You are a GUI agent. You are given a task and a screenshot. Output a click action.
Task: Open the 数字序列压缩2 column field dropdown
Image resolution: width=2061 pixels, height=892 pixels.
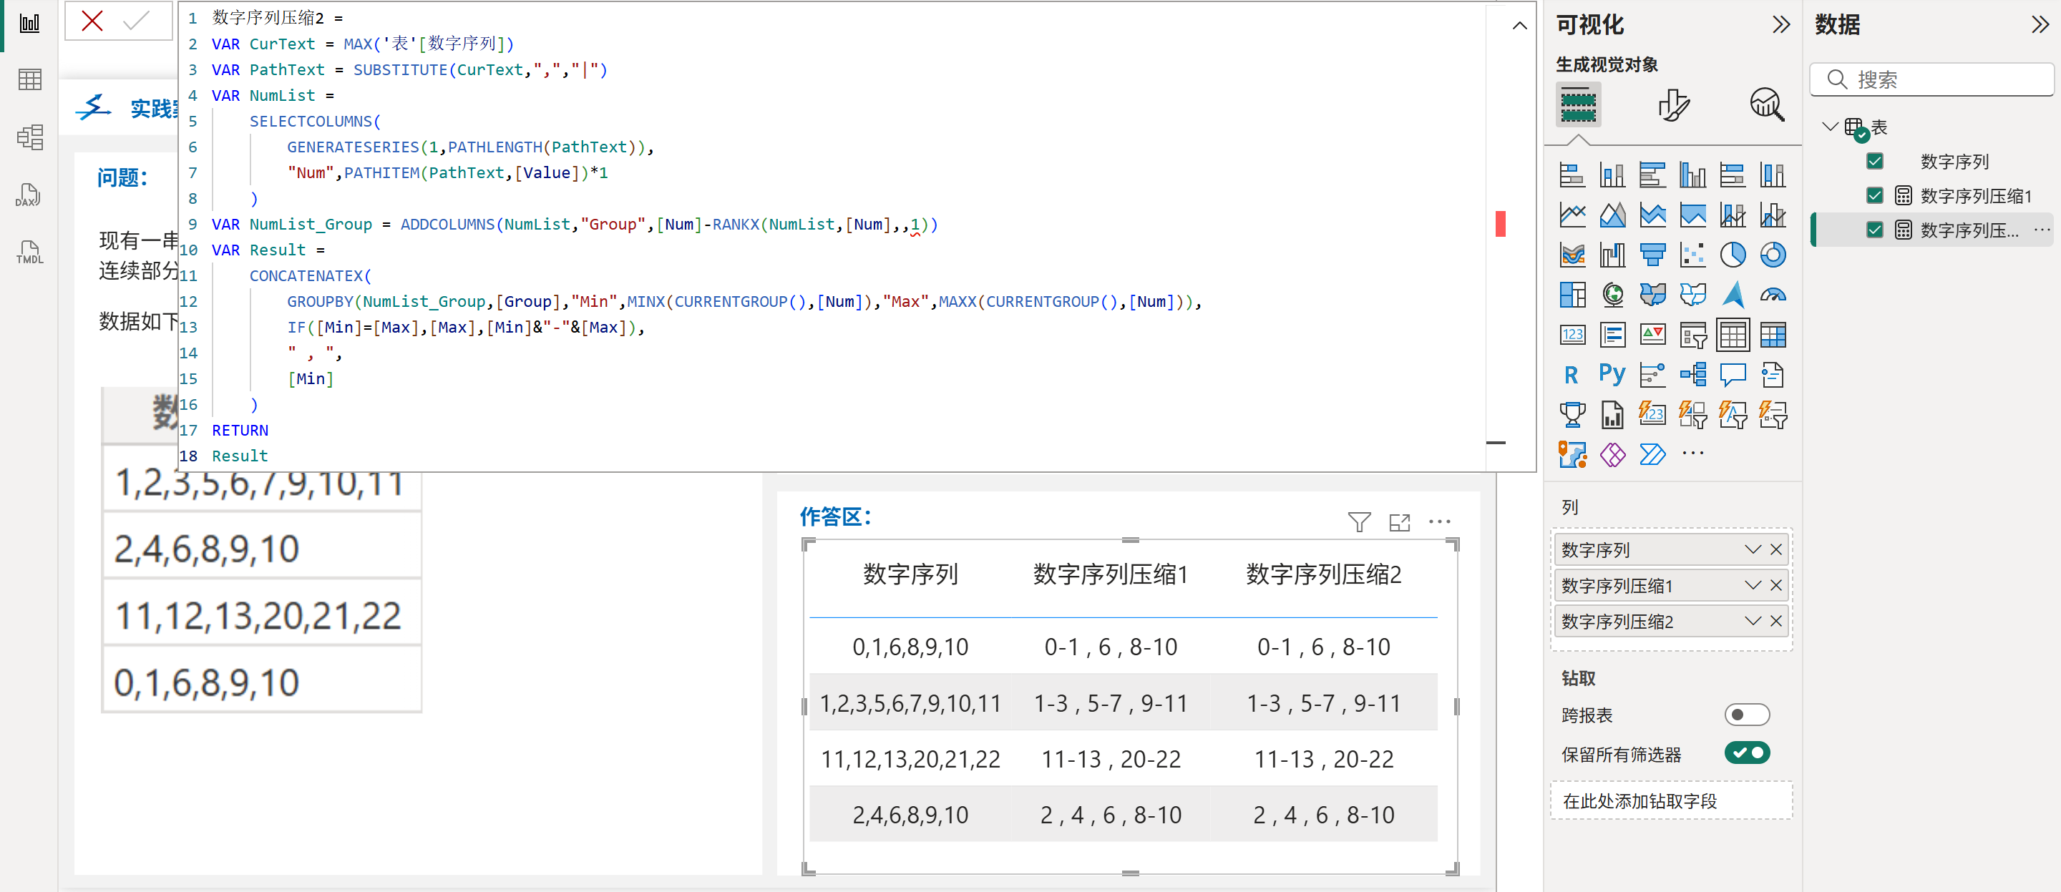1752,622
